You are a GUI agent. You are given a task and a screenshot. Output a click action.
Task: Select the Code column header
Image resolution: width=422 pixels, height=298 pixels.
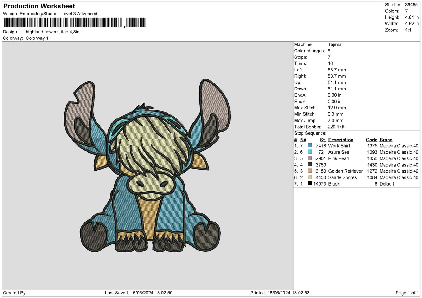(372, 140)
